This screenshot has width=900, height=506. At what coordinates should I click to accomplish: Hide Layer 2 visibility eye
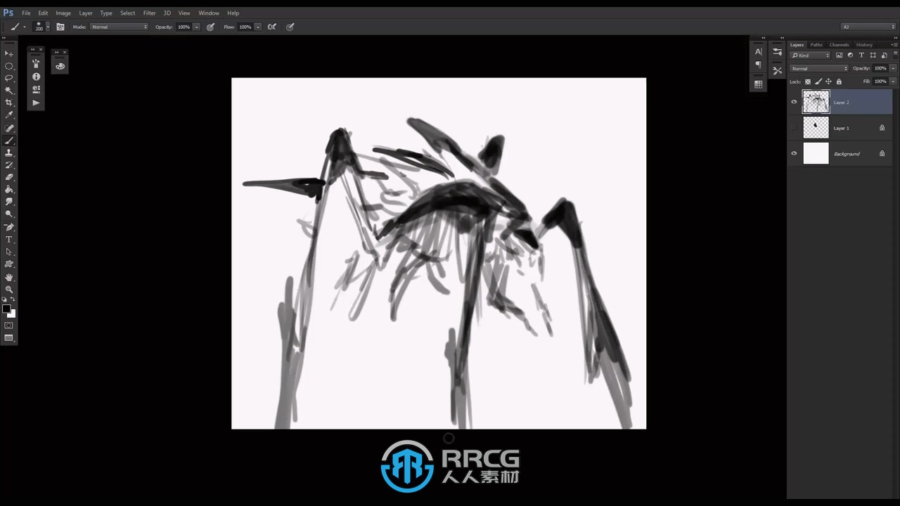tap(795, 102)
